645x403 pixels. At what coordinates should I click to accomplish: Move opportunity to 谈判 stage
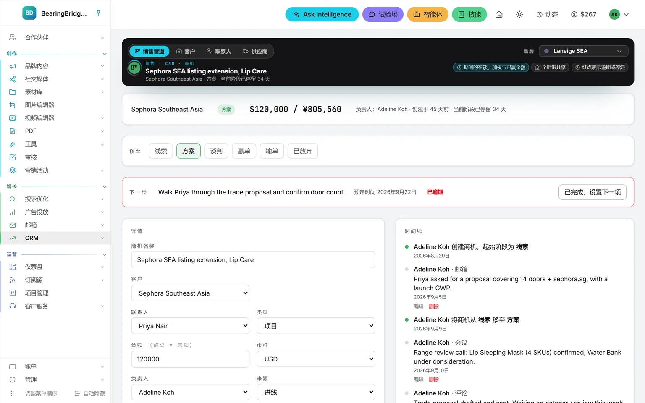216,151
